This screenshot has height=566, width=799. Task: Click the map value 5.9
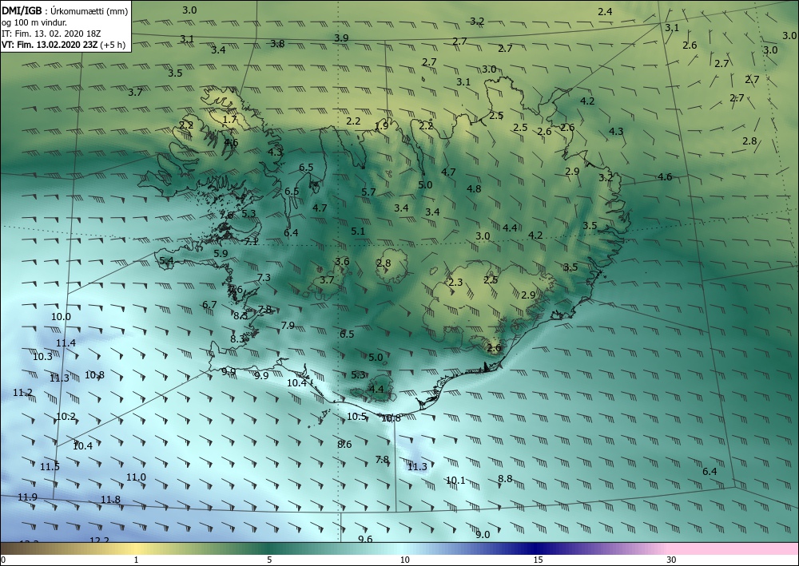[x=221, y=253]
